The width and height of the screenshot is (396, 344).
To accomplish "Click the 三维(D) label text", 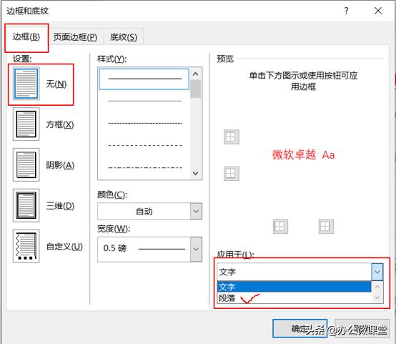I will [60, 206].
